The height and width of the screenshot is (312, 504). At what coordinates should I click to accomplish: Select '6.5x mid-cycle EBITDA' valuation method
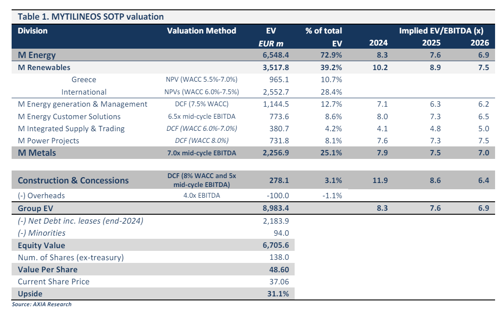[x=201, y=116]
